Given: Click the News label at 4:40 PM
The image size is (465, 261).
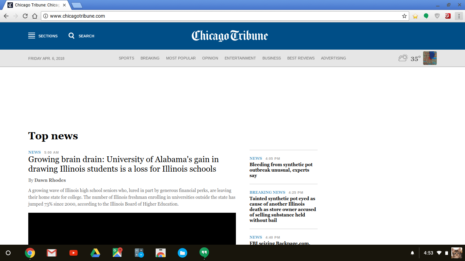Looking at the screenshot, I should (x=256, y=237).
